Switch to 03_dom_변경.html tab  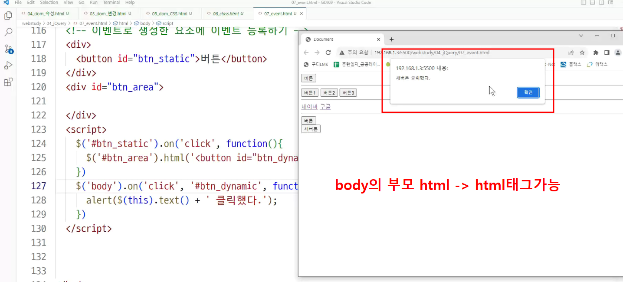coord(110,13)
